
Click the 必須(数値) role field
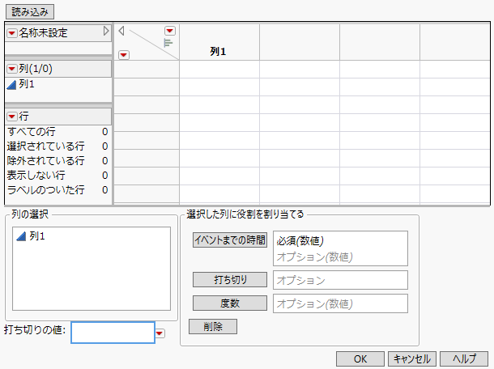(340, 241)
